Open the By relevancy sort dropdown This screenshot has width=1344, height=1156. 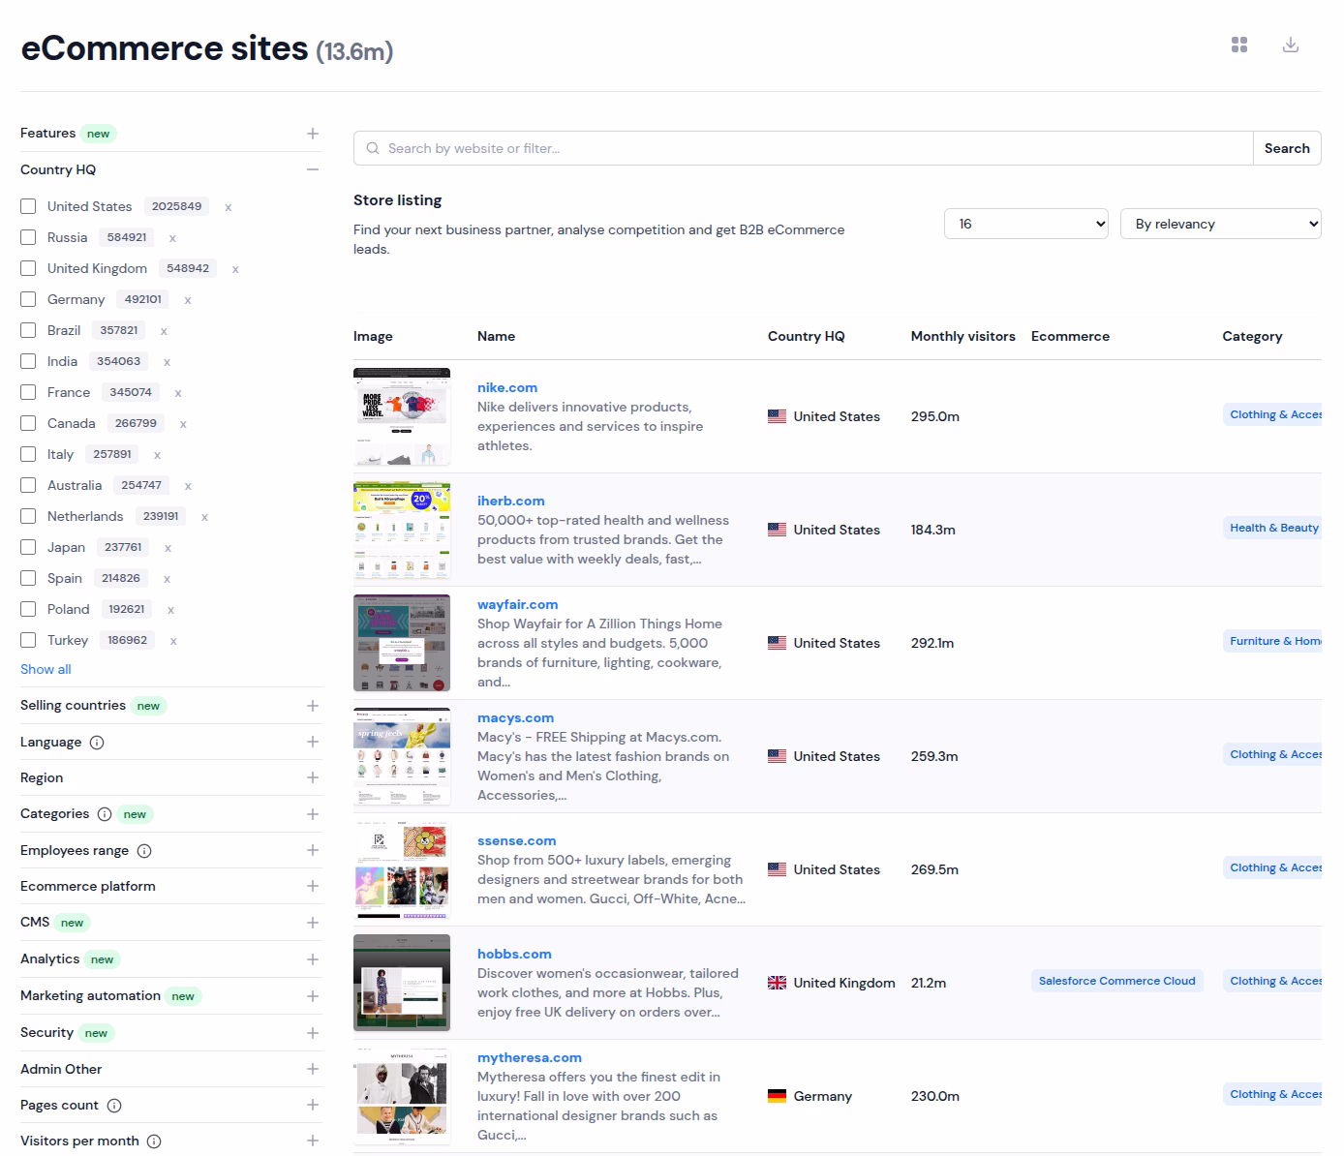(x=1220, y=224)
